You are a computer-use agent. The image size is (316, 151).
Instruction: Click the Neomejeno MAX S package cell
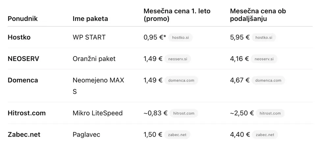pyautogui.click(x=98, y=86)
